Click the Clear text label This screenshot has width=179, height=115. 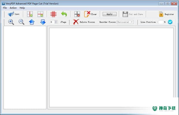tap(94, 14)
